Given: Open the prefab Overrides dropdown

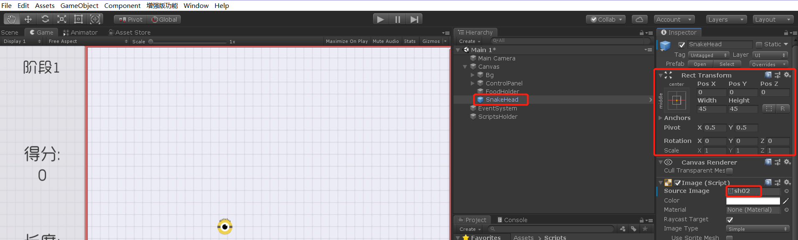Looking at the screenshot, I should 769,64.
